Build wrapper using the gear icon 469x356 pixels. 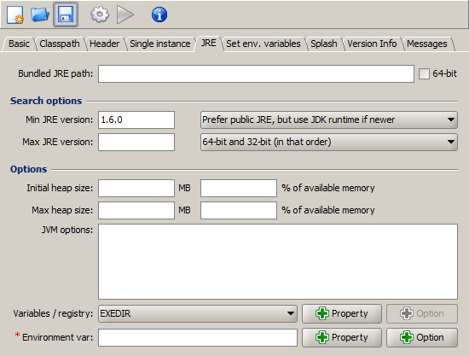(100, 15)
